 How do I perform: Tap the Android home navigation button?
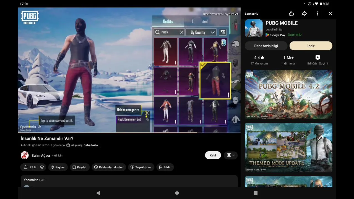pyautogui.click(x=177, y=193)
